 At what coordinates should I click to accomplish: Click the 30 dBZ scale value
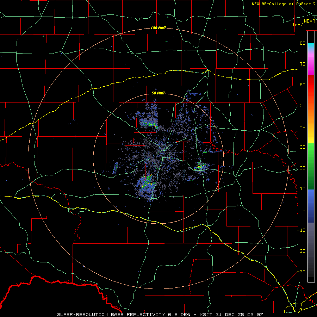pyautogui.click(x=303, y=147)
